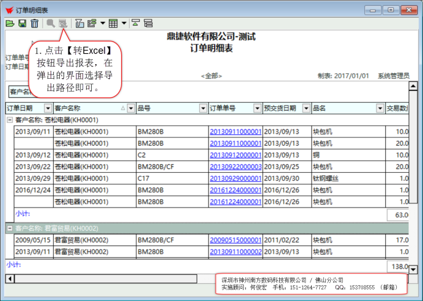This screenshot has height=301, width=423.
Task: Select the subtotal value 63.0
Action: tap(398, 215)
